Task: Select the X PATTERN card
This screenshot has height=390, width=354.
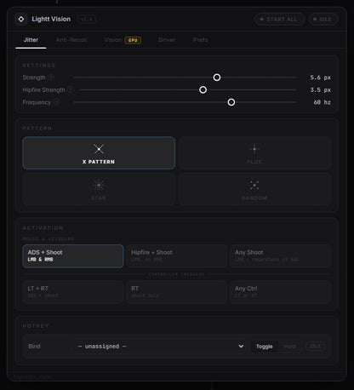Action: [99, 153]
